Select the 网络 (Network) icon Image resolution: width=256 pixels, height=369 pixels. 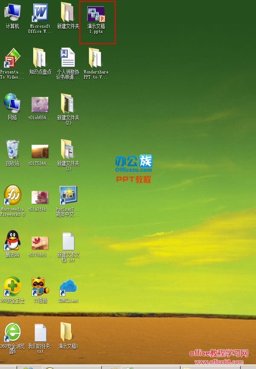pos(12,104)
